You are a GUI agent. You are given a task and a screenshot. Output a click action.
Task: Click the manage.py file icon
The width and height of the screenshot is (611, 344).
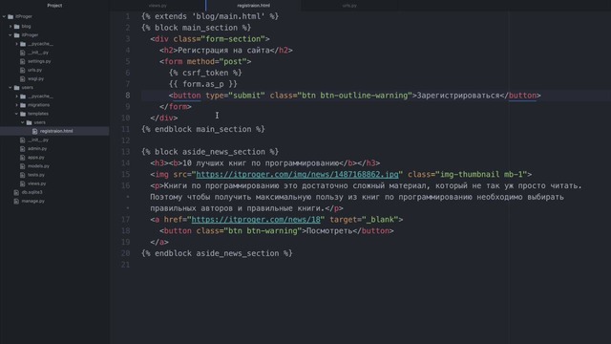[x=16, y=201]
